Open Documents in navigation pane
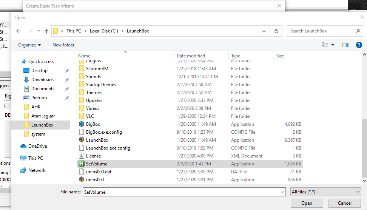This screenshot has height=210, width=367. pyautogui.click(x=43, y=89)
